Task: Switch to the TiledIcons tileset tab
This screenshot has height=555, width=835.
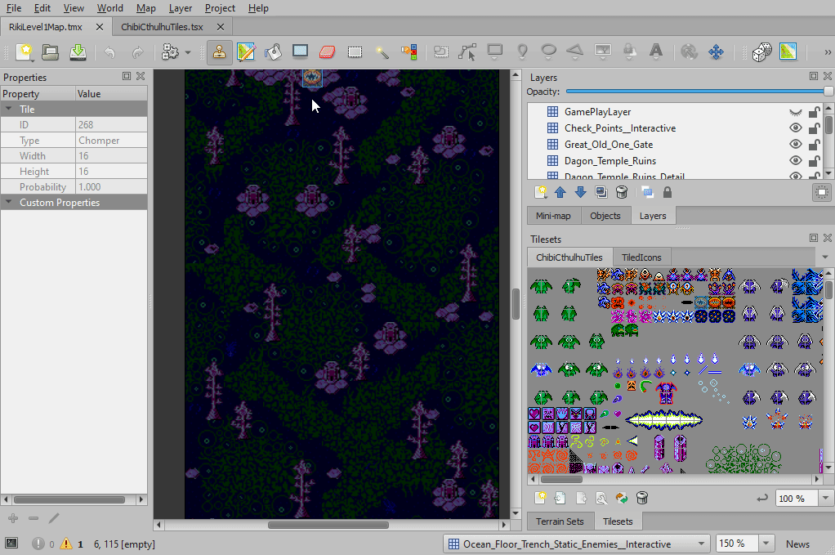Action: click(641, 257)
